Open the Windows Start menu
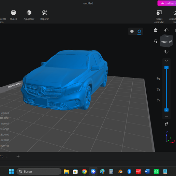Viewport: 176px width, 176px height. (11, 172)
